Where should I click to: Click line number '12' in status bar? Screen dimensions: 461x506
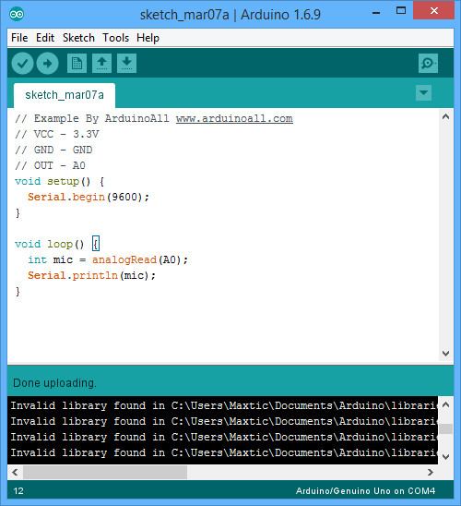pos(18,491)
